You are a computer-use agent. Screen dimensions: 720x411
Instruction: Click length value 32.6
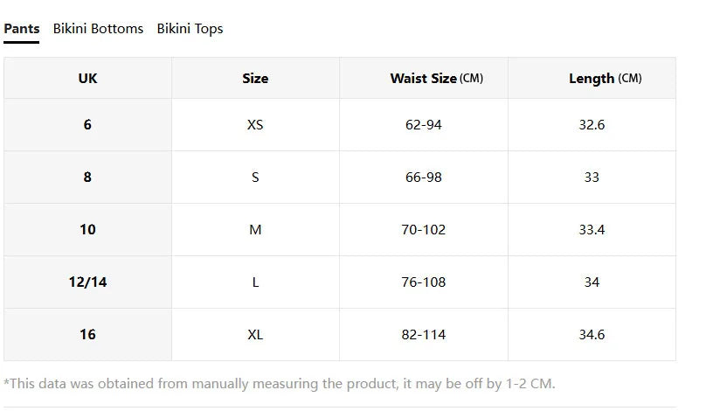coord(592,124)
